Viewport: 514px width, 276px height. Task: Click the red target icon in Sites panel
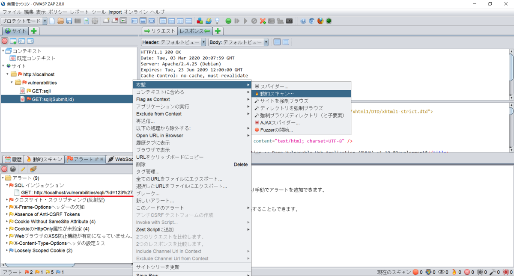coord(5,41)
